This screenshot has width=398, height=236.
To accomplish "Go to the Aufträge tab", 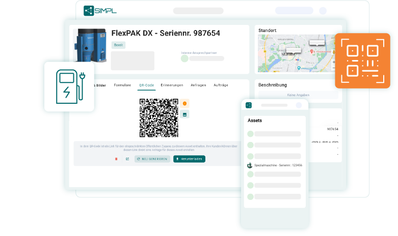I will point(221,85).
